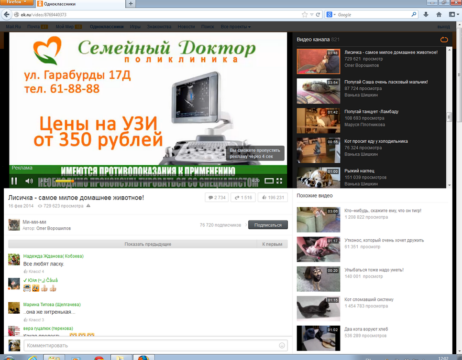Screen dimensions: 462x360
Task: Go to home page icon
Action: (439, 14)
